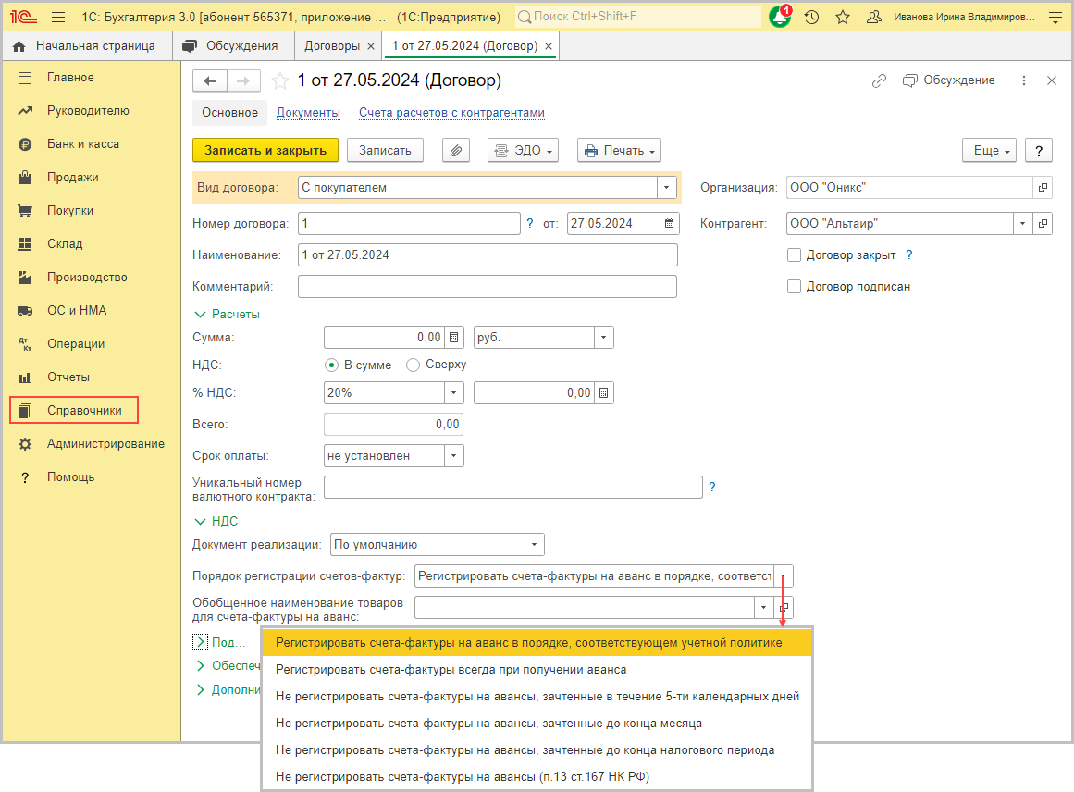Viewport: 1074px width, 792px height.
Task: Select НДС В сумме radio button
Action: [331, 365]
